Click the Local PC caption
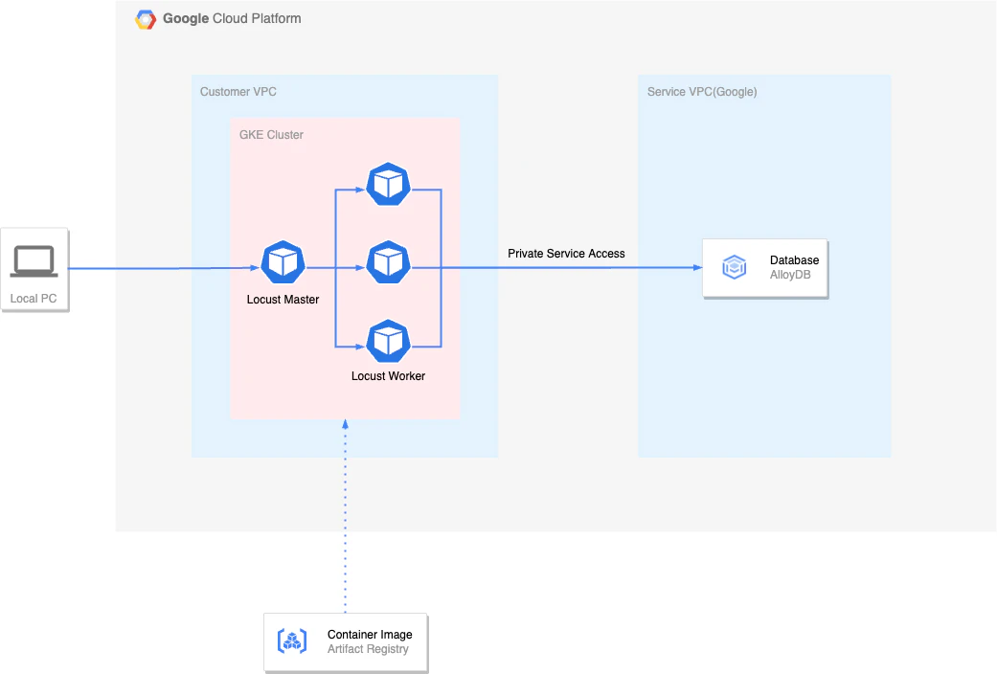997x674 pixels. pos(34,298)
